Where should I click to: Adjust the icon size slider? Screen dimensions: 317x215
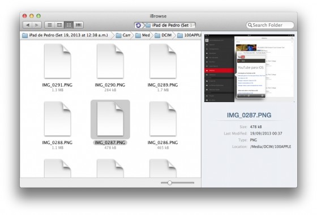[170, 183]
